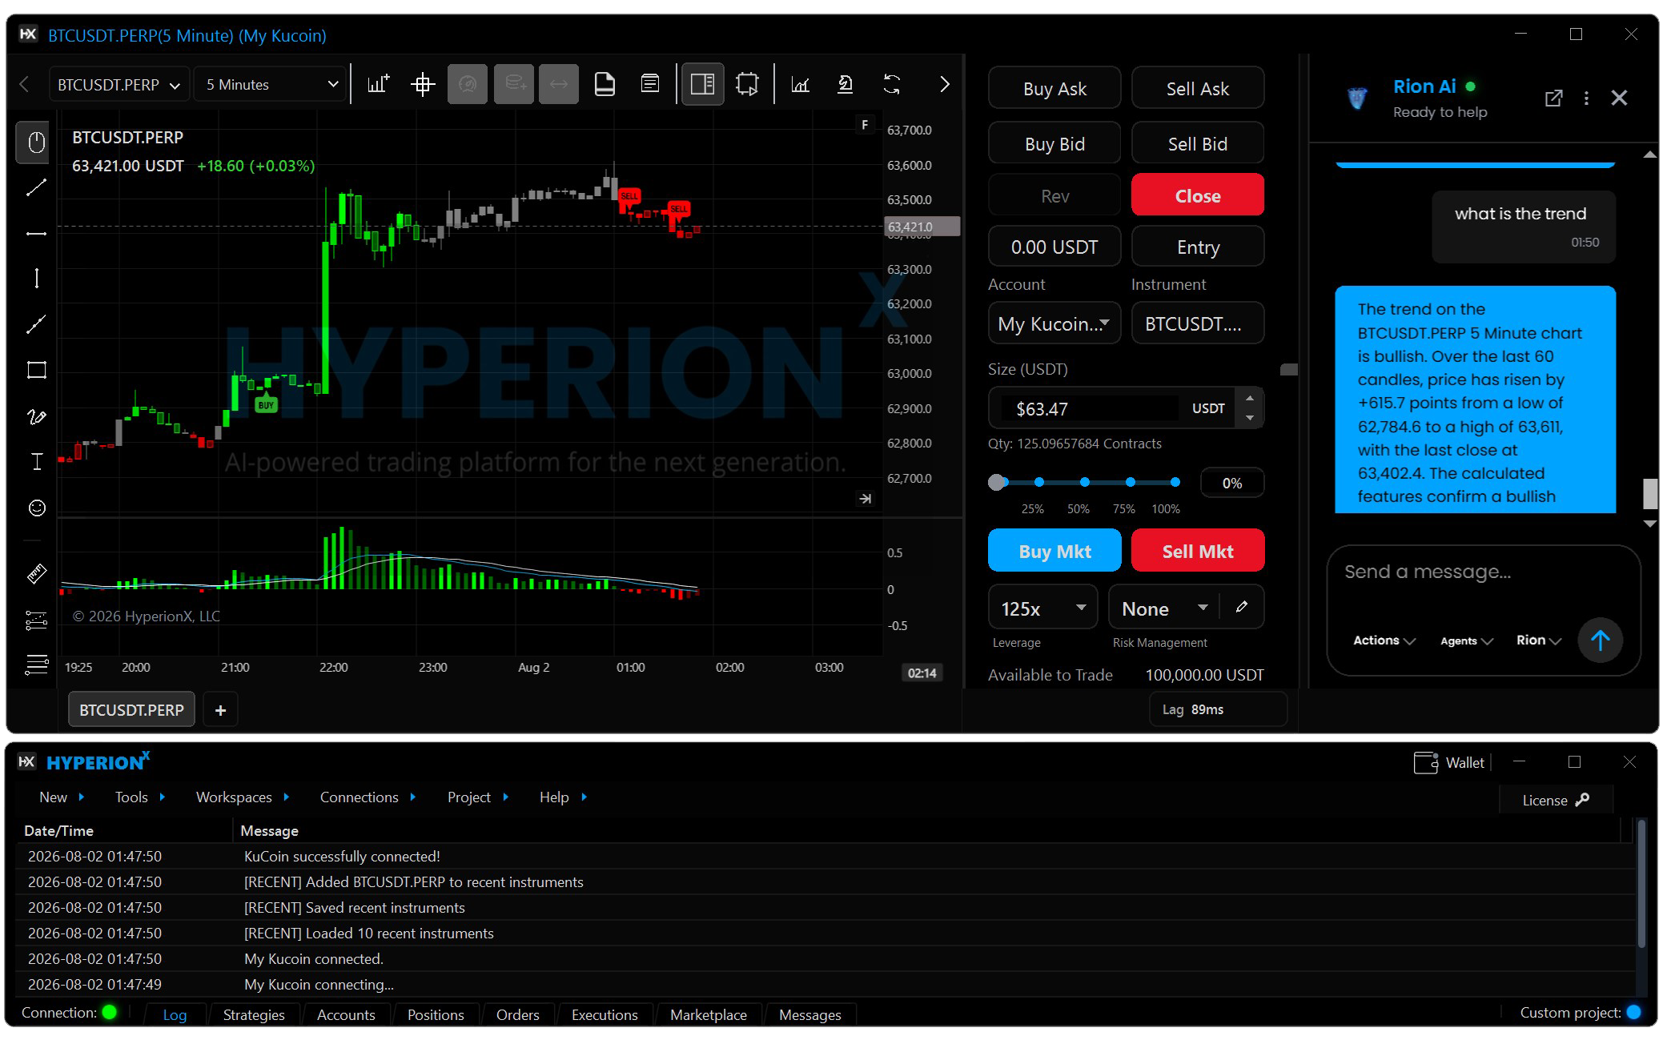Click the Buy Ask button
The height and width of the screenshot is (1040, 1667).
tap(1054, 88)
